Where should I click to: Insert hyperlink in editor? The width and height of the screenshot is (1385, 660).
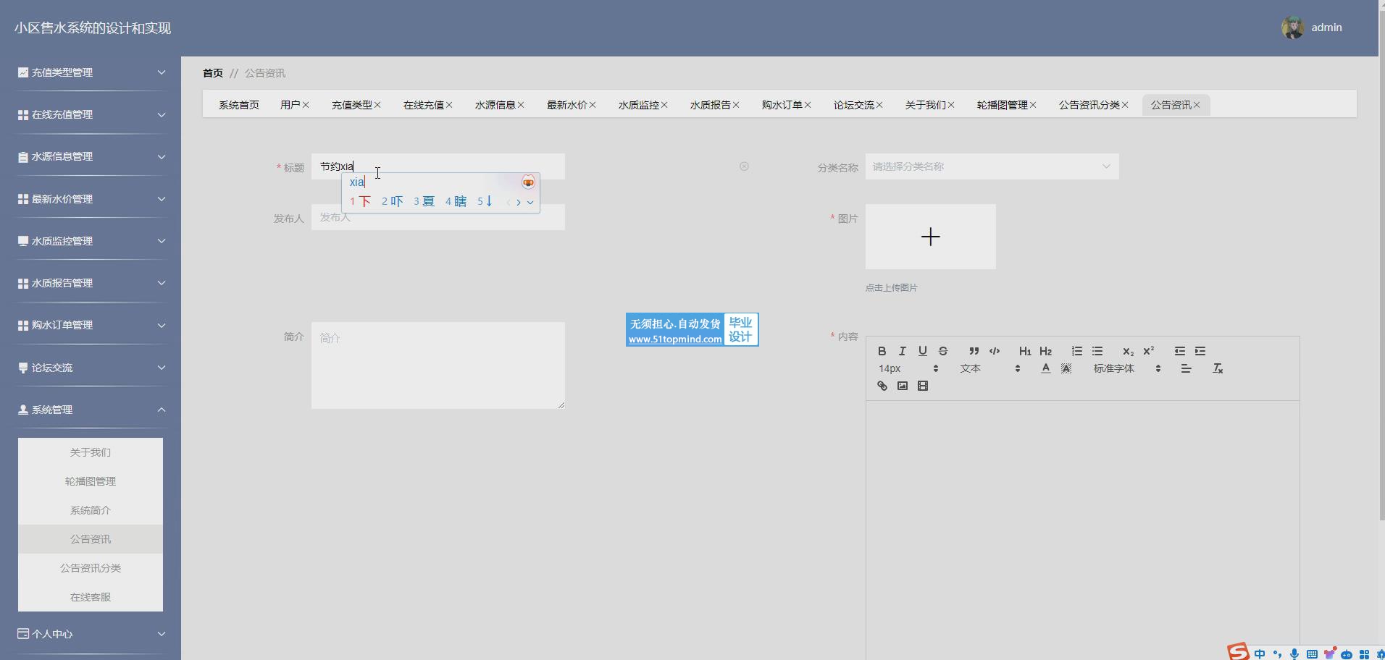click(882, 386)
